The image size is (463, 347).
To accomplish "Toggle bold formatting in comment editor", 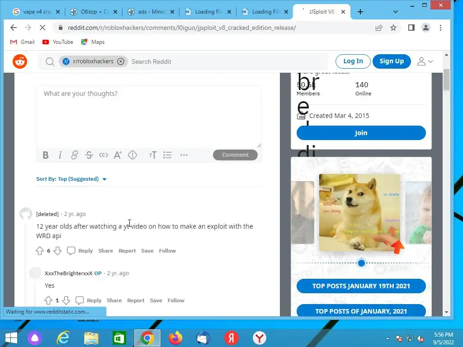I will click(46, 155).
